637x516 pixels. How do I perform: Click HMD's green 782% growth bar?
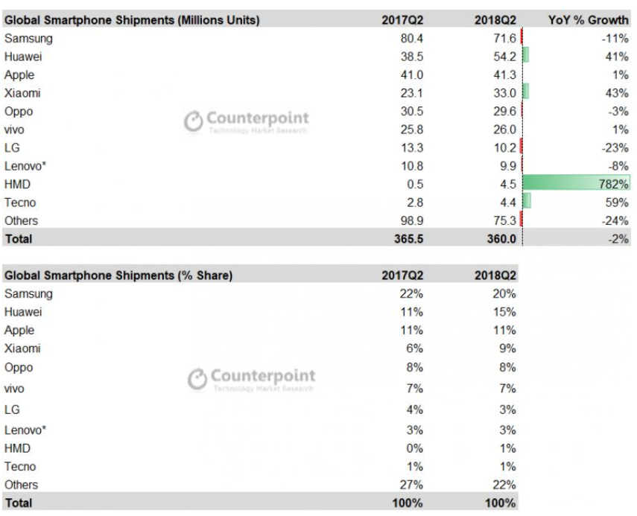pos(576,184)
